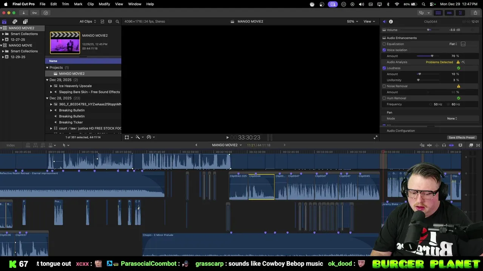Toggle filmstrip/list view icon in browser

coord(110,21)
